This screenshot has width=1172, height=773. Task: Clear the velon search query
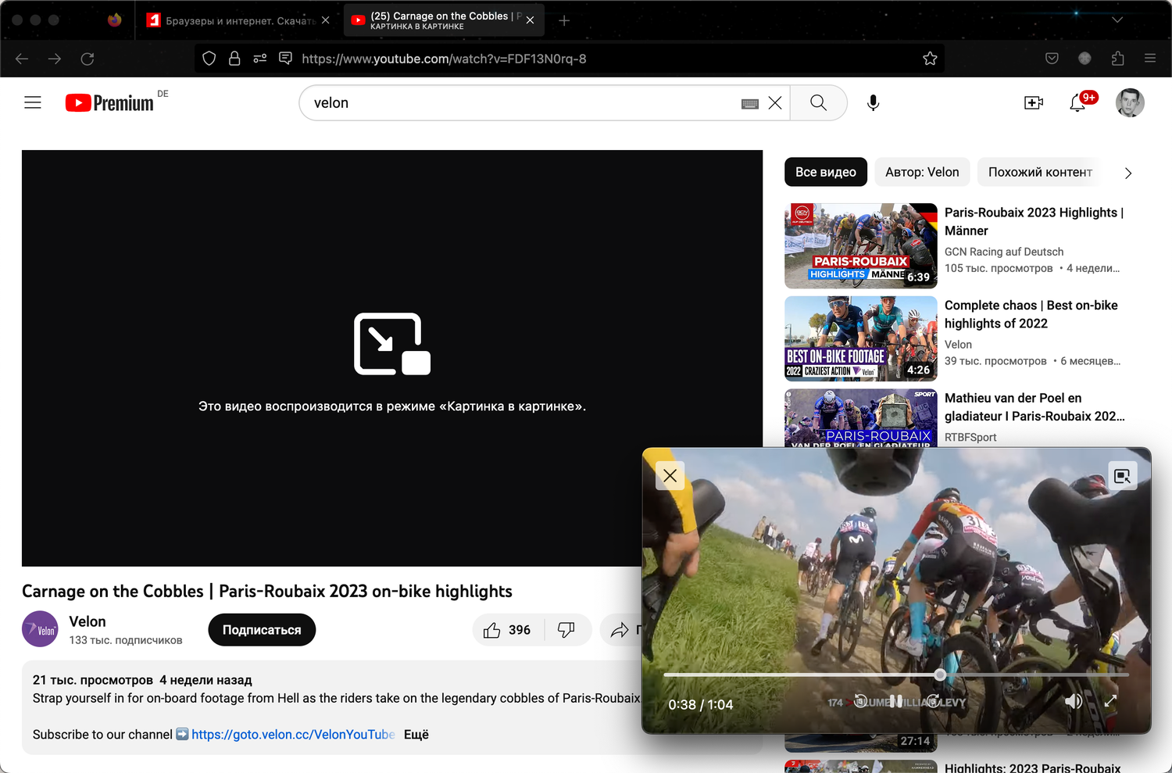click(775, 103)
